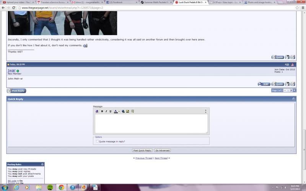Image resolution: width=306 pixels, height=191 pixels.
Task: Click the wrap quote tags icon
Action: click(133, 111)
